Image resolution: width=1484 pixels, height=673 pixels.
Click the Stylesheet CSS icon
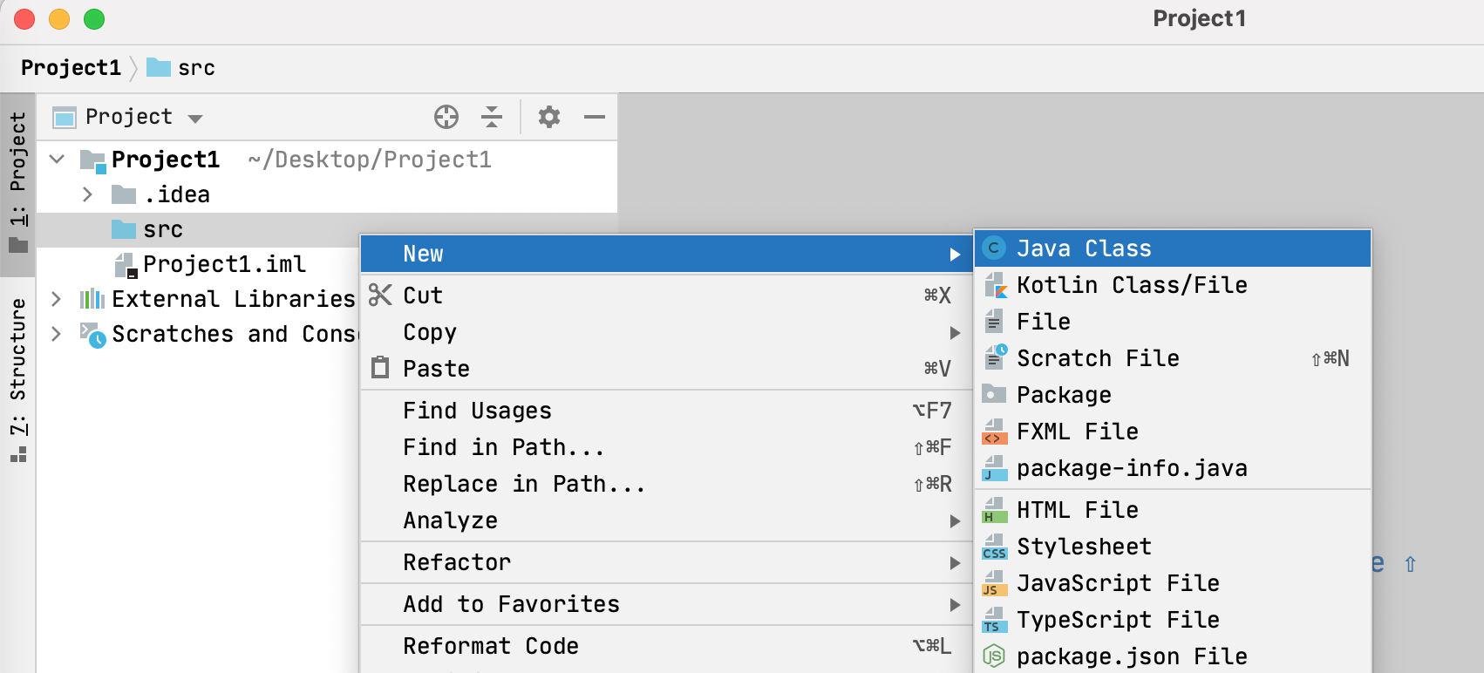coord(995,547)
